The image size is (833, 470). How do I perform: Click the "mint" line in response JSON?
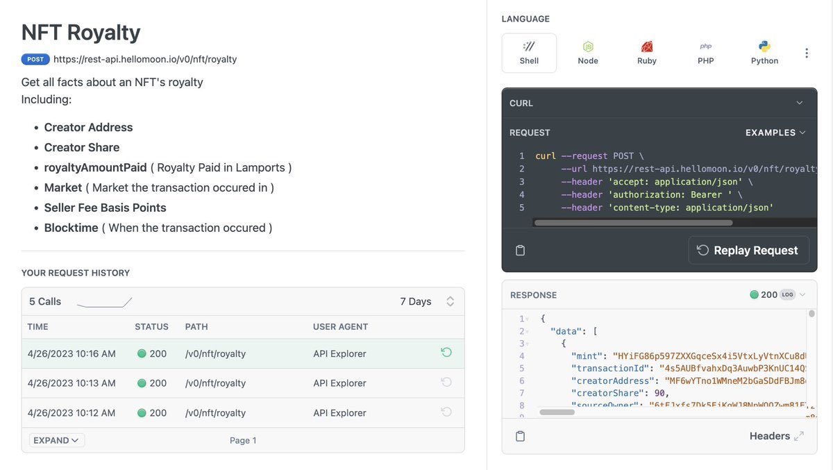[x=689, y=355]
